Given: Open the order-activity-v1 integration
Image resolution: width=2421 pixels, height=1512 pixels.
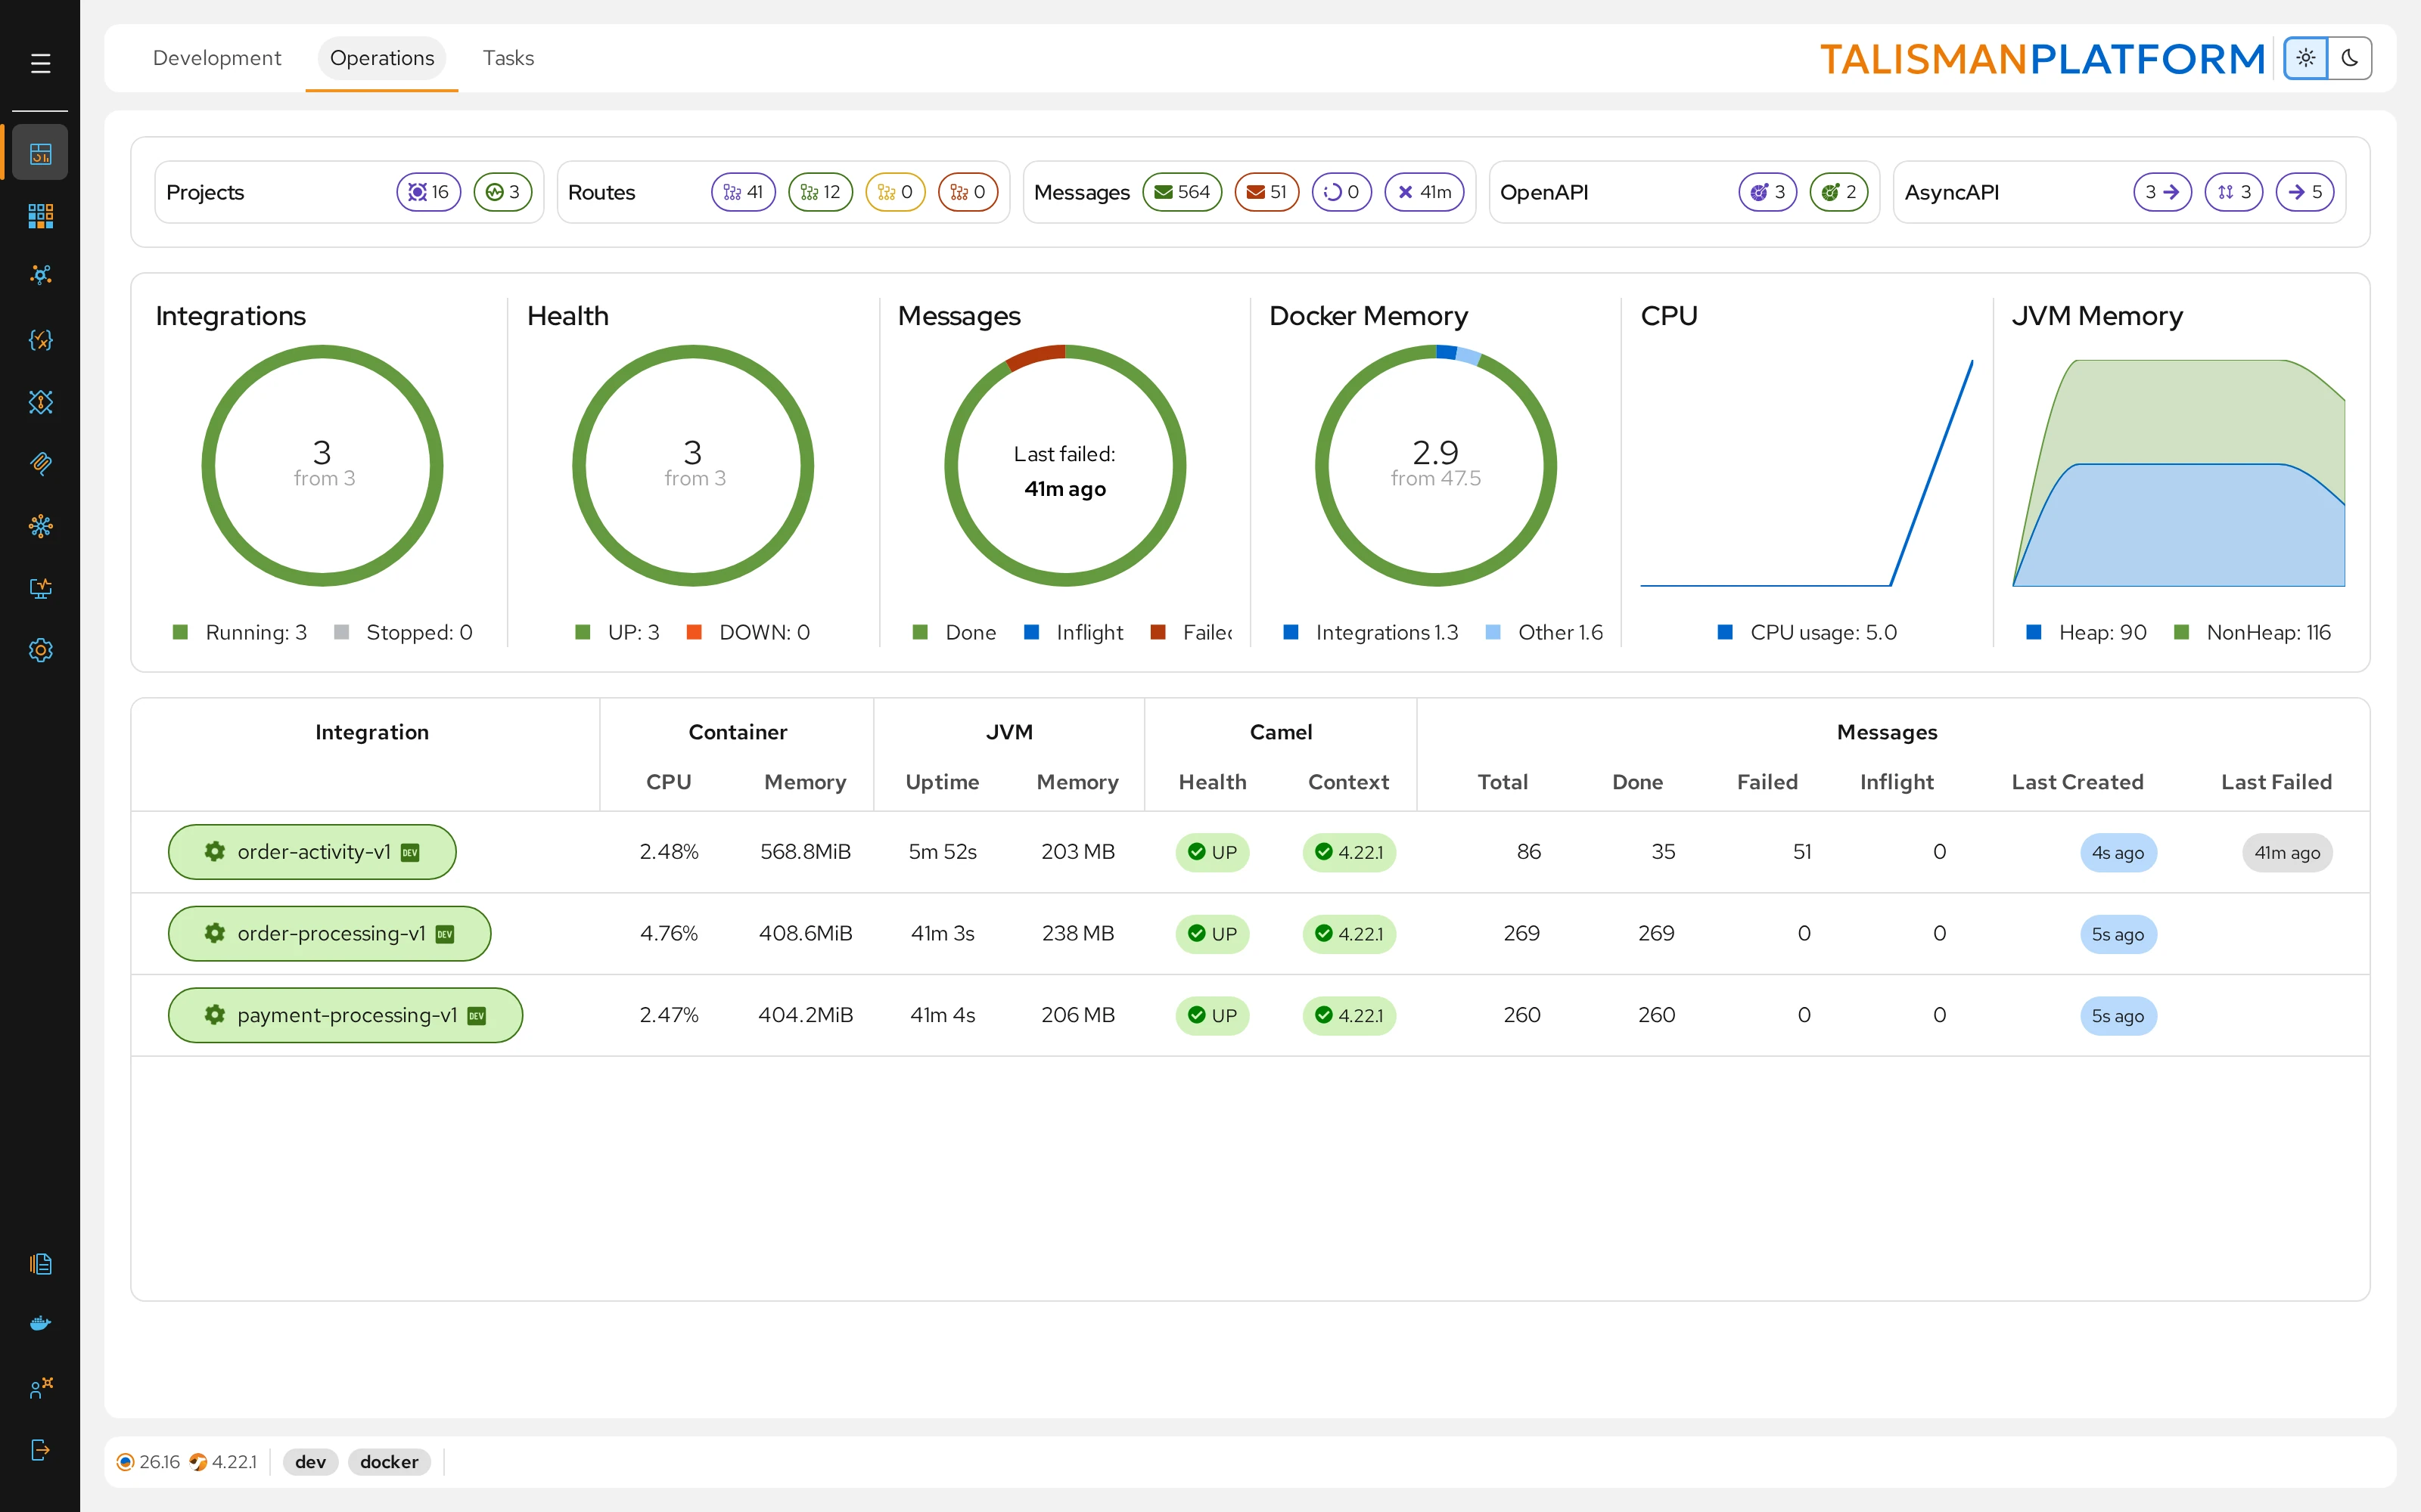Looking at the screenshot, I should pyautogui.click(x=312, y=852).
